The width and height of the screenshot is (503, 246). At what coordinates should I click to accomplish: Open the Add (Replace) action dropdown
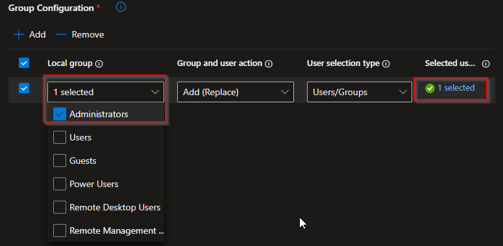click(236, 92)
